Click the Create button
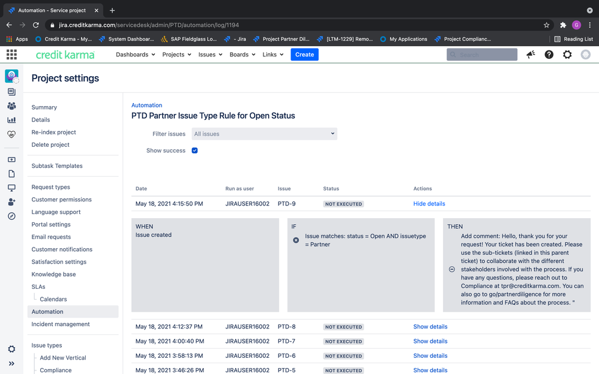Viewport: 599px width, 374px height. pyautogui.click(x=304, y=55)
